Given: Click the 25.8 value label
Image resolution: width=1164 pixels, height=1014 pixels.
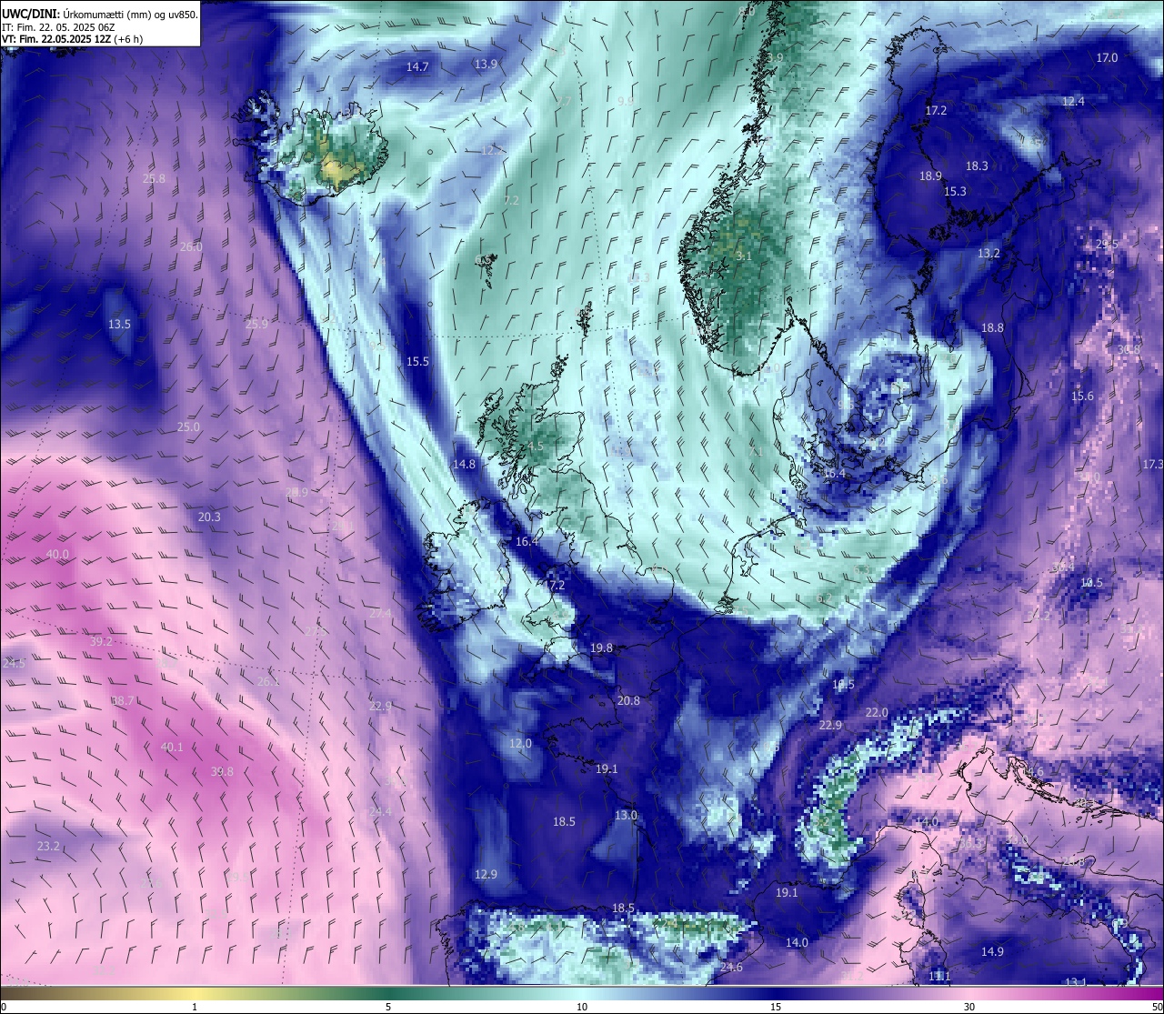Looking at the screenshot, I should pos(155,179).
